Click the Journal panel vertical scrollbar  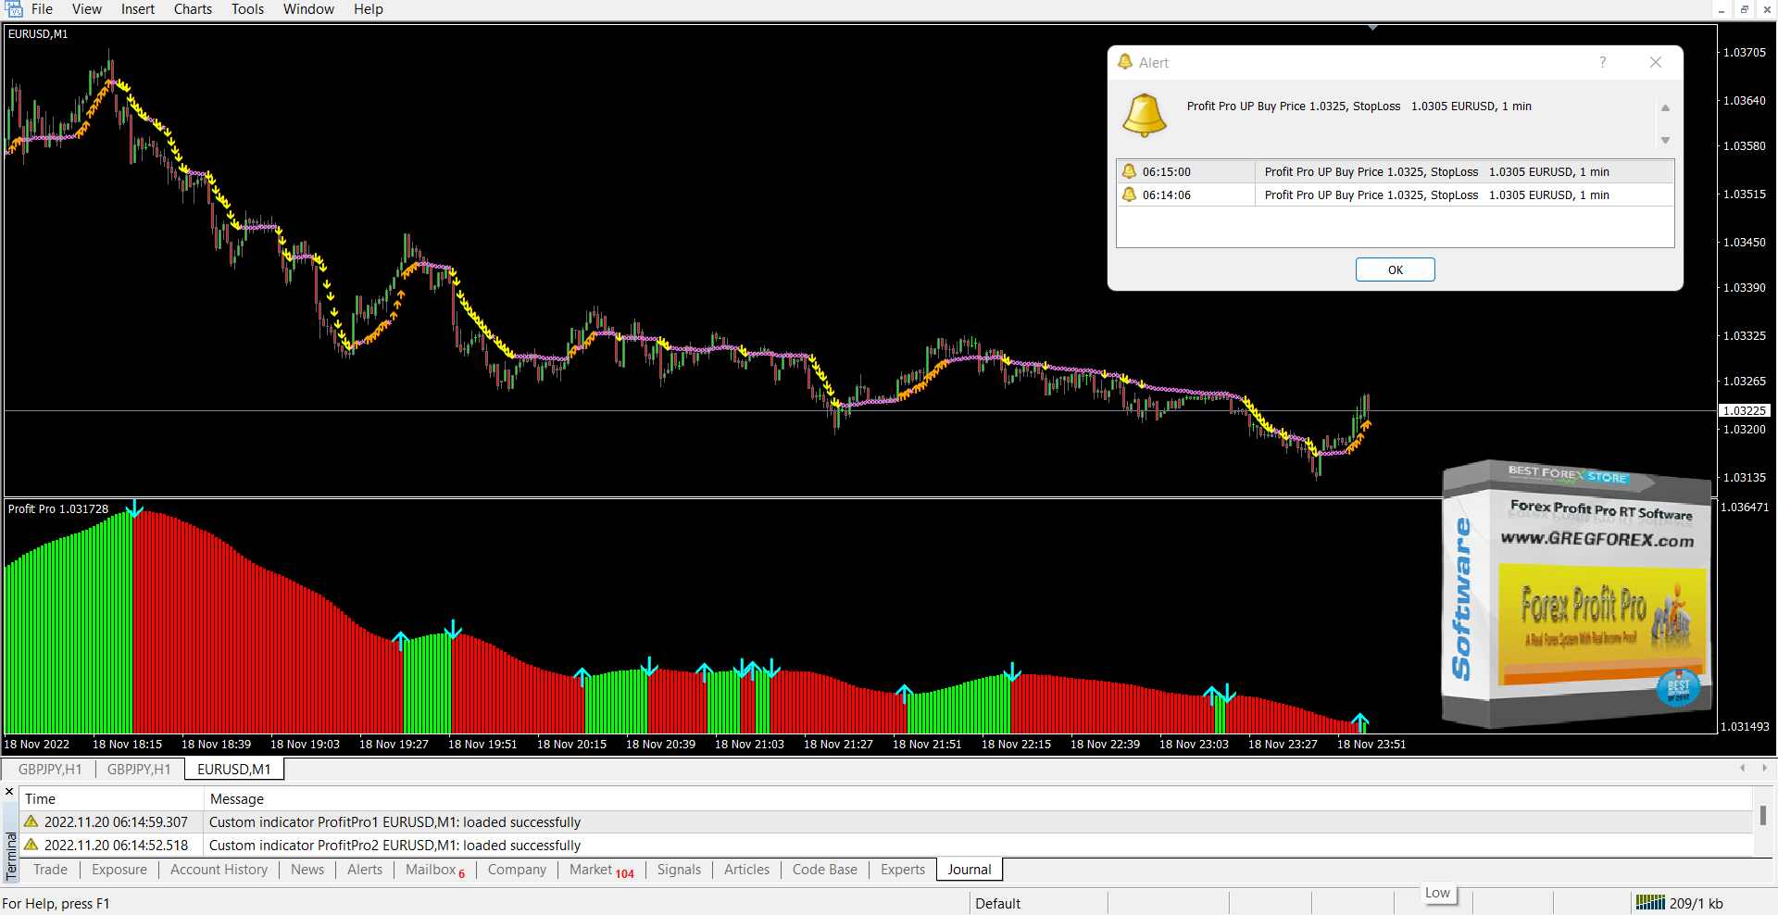pyautogui.click(x=1762, y=816)
